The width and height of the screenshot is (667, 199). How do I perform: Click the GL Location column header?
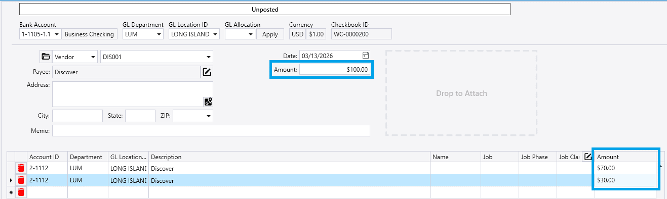(x=128, y=157)
